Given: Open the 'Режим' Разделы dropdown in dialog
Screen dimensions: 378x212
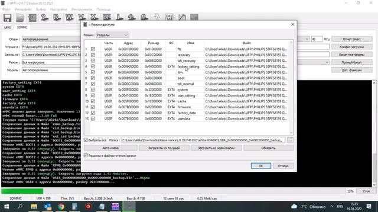Looking at the screenshot, I should (112, 35).
